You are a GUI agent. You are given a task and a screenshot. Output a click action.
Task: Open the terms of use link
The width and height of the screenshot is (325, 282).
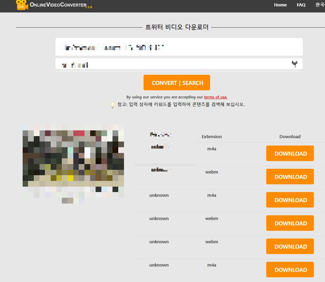click(216, 97)
